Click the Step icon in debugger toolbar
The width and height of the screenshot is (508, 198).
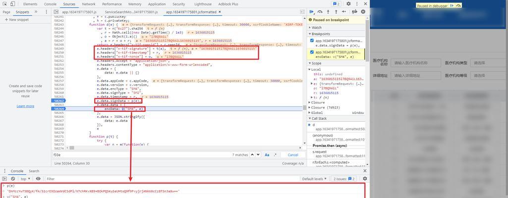tap(344, 12)
